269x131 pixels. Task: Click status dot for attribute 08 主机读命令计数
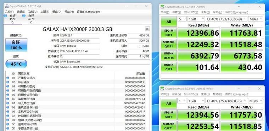click(8, 107)
